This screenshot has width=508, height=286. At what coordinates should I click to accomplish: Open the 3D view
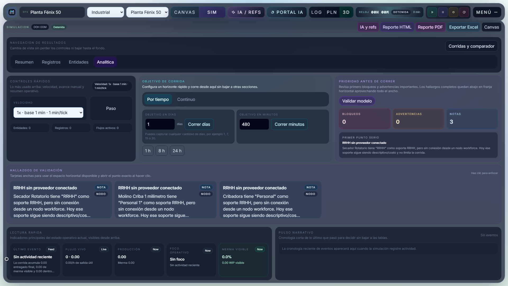coord(346,12)
